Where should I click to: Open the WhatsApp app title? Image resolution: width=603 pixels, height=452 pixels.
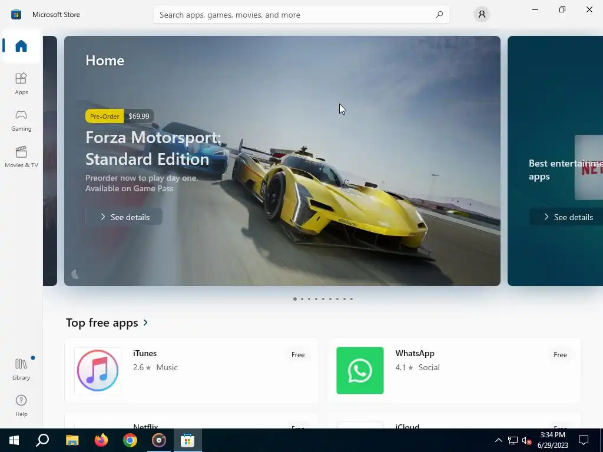pyautogui.click(x=415, y=353)
